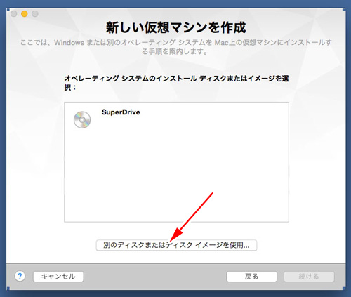Go back with the 戻る button
351x297 pixels.
pos(251,277)
